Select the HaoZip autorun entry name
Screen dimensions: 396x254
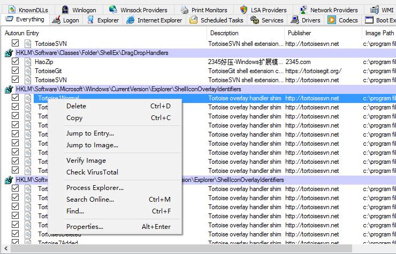click(44, 62)
